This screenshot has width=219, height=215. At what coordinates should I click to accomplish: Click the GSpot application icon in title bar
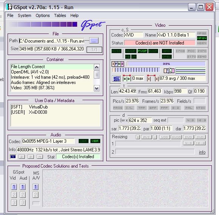pos(9,7)
